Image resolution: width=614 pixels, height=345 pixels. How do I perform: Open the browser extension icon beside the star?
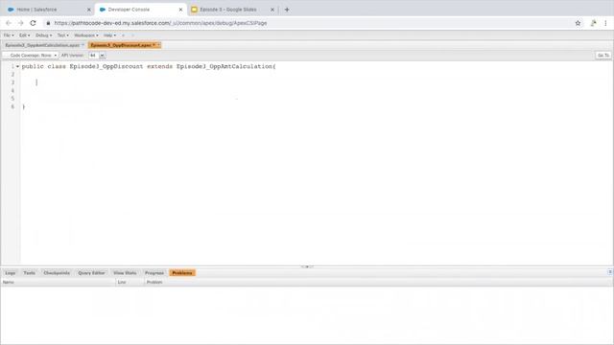593,23
